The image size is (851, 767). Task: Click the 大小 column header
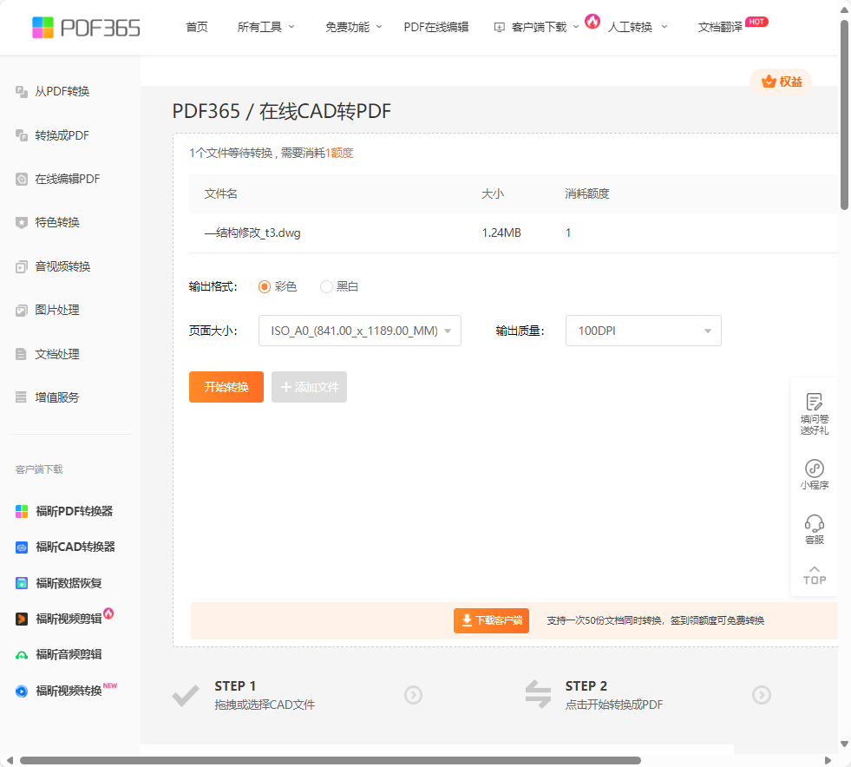coord(493,193)
